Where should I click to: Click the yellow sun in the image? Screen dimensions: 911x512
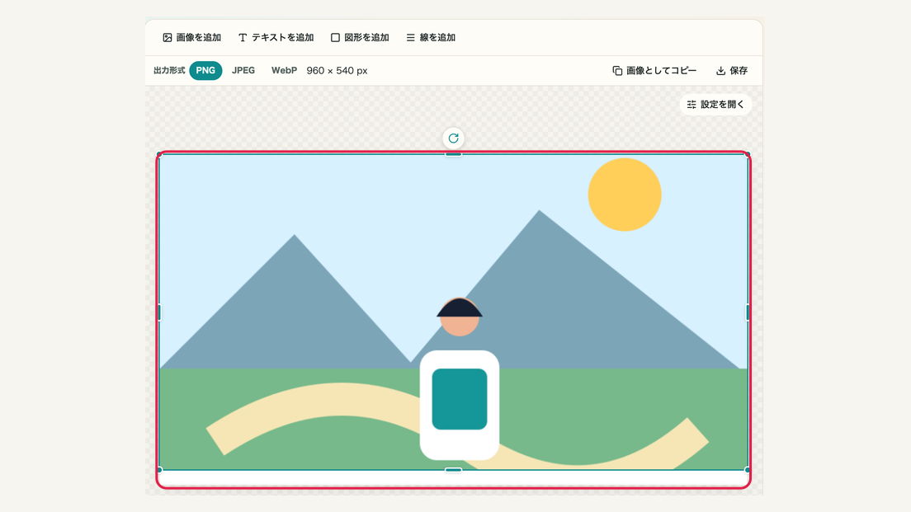click(625, 195)
